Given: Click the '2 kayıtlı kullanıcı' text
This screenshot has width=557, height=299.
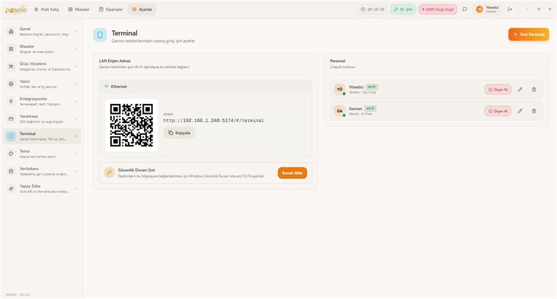Looking at the screenshot, I should [342, 67].
